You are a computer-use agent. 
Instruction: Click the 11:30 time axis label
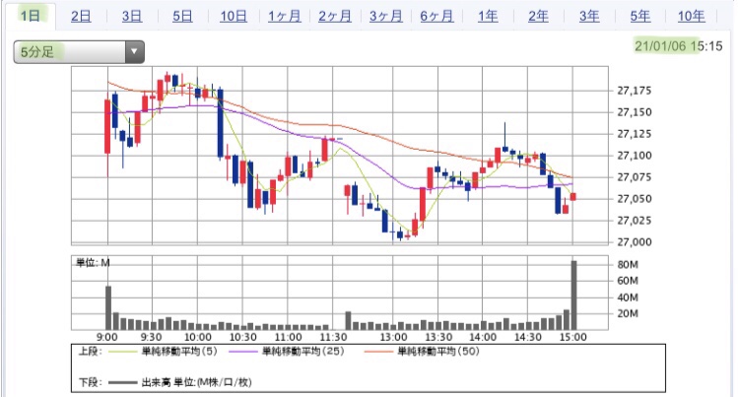pos(333,337)
